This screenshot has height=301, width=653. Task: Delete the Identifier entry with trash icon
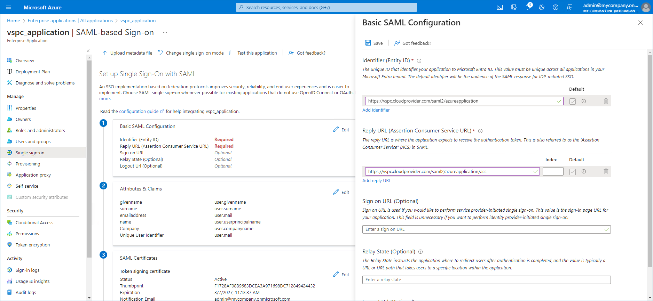(x=606, y=101)
